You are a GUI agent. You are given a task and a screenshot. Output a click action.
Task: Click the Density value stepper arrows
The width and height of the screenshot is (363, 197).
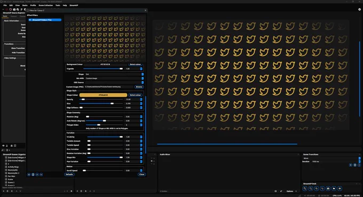[x=141, y=100]
